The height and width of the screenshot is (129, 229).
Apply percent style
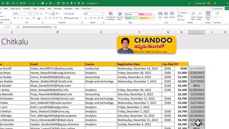tap(91, 18)
